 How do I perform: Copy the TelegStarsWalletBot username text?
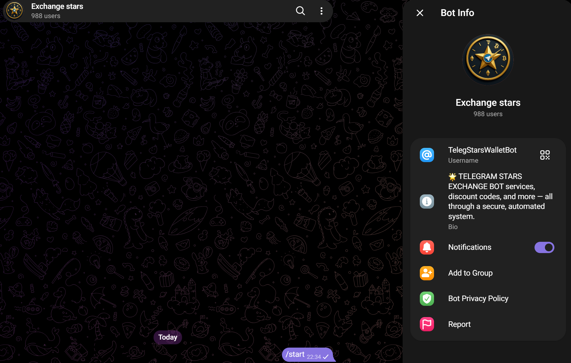click(x=482, y=150)
